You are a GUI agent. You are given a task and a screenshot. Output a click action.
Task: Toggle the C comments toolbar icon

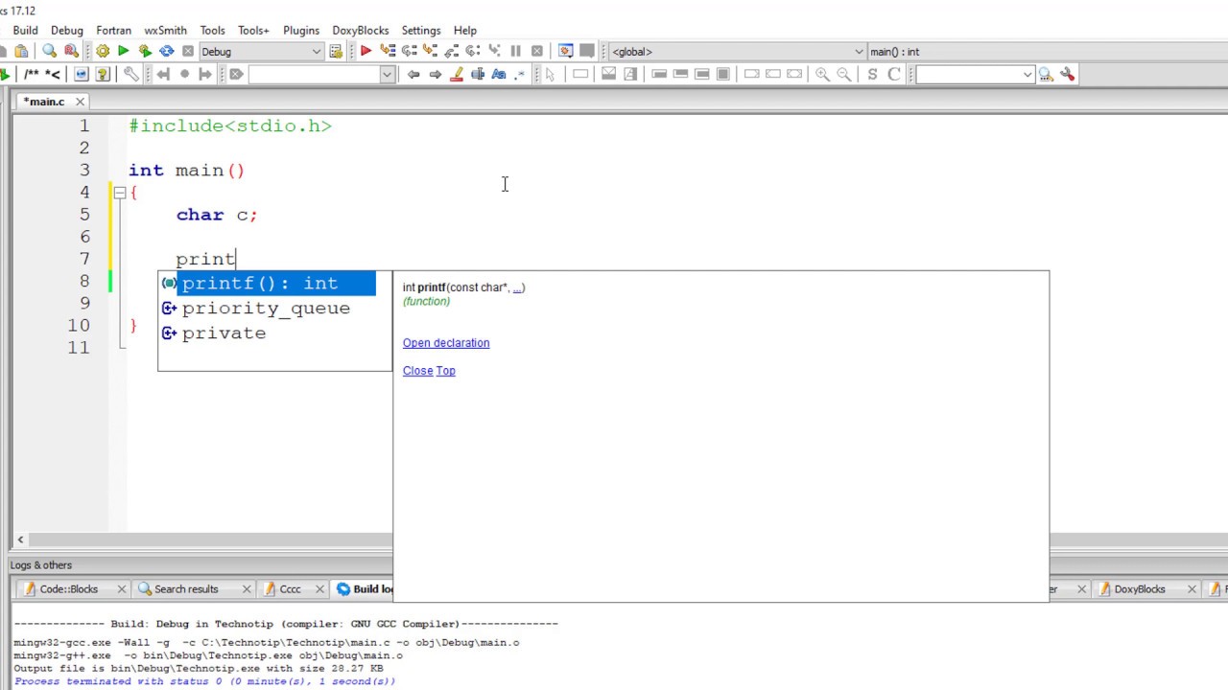(894, 74)
